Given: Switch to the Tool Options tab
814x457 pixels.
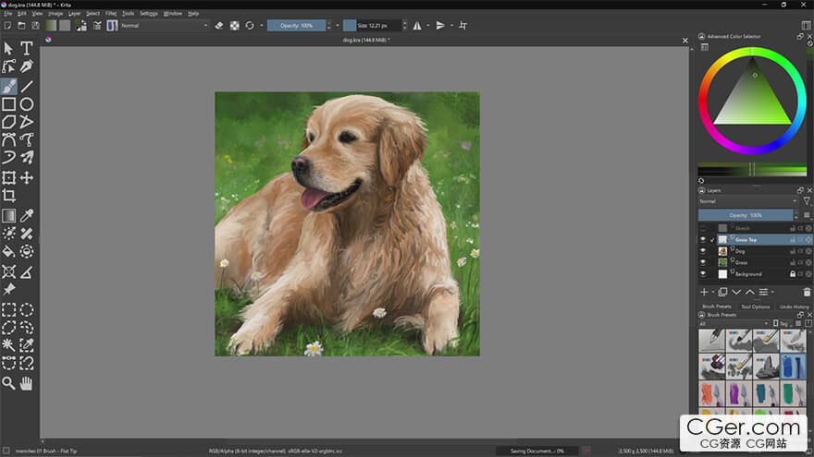Looking at the screenshot, I should click(x=755, y=307).
